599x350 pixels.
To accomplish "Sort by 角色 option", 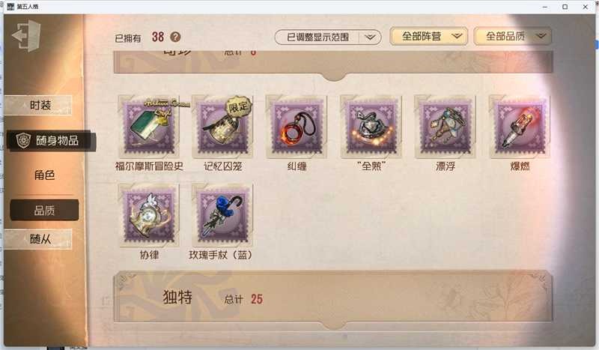I will click(44, 175).
